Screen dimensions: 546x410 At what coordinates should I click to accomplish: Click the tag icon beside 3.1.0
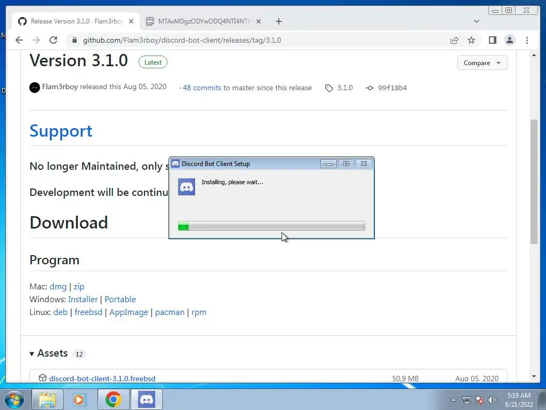coord(329,88)
